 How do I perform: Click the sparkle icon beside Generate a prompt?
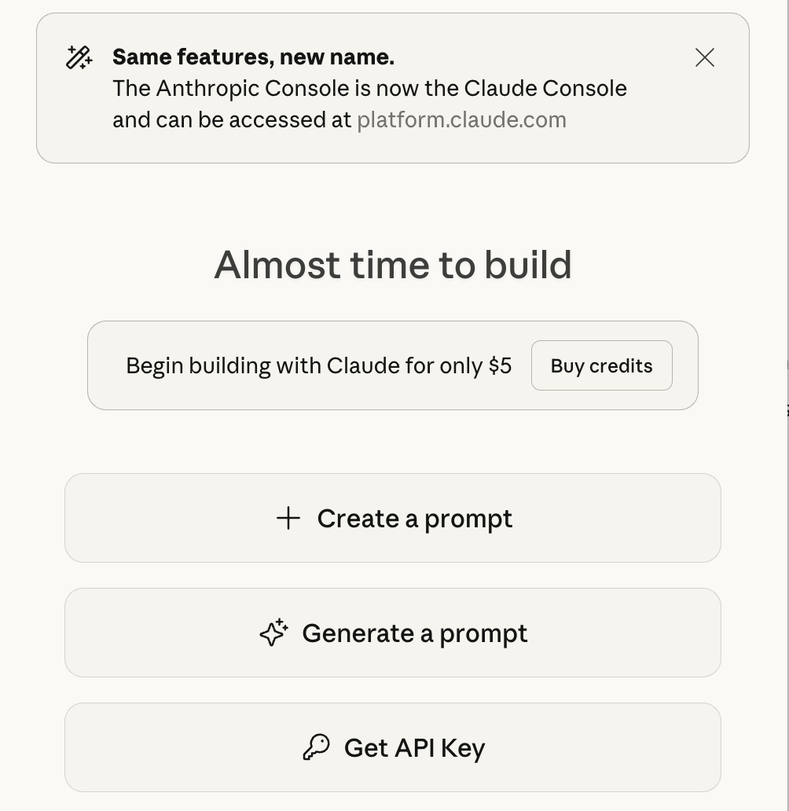tap(274, 633)
